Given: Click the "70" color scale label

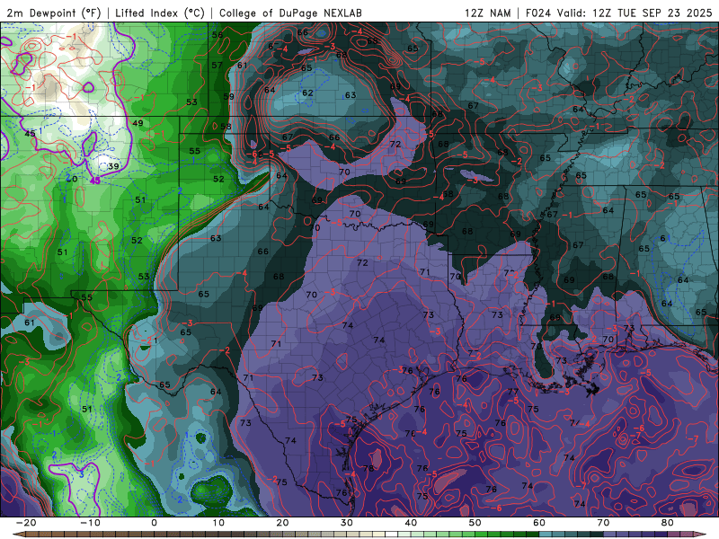Looking at the screenshot, I should pyautogui.click(x=603, y=523).
